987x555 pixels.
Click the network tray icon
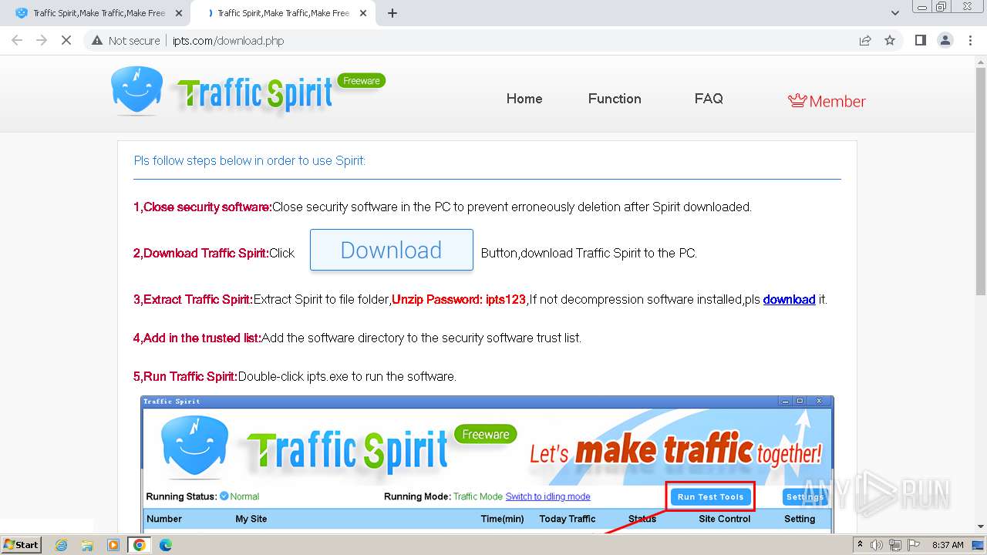coord(895,545)
